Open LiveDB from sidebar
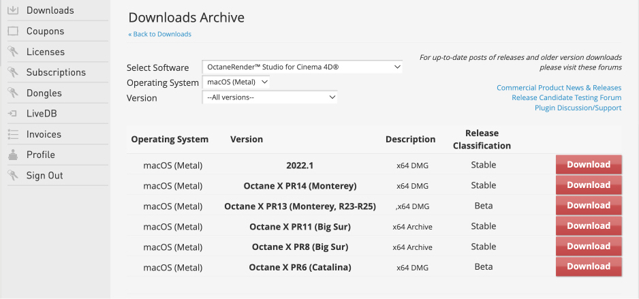This screenshot has width=639, height=299. point(42,114)
